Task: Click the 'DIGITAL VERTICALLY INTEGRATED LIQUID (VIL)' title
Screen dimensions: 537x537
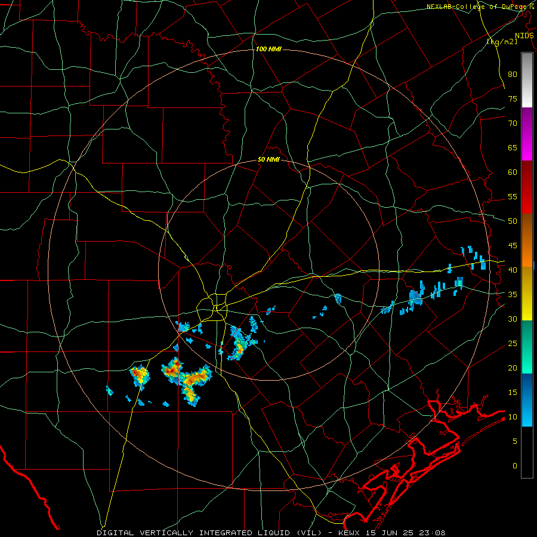Action: click(209, 533)
